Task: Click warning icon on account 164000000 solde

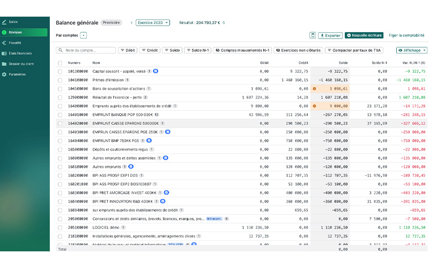Action: coord(315,106)
